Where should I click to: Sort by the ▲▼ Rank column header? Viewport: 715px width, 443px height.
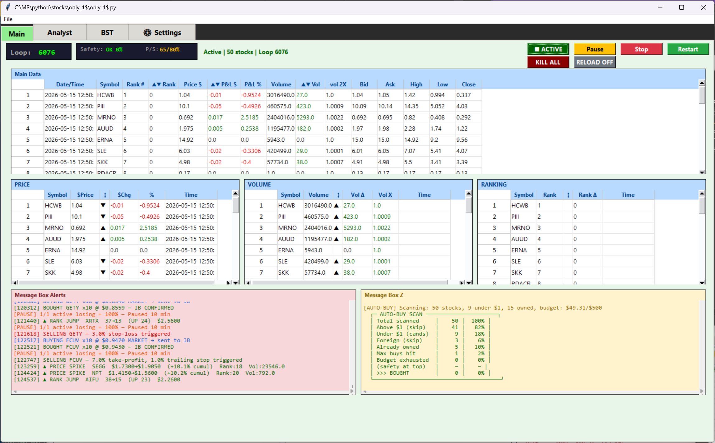[x=164, y=84]
